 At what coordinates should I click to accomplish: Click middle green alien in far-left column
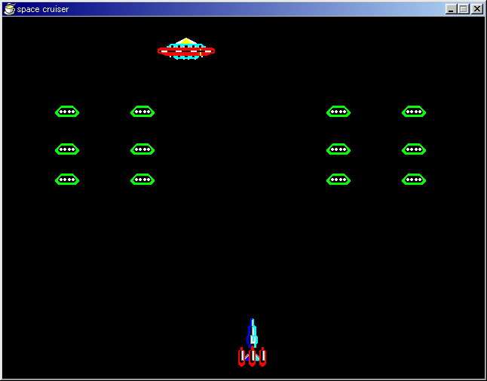coord(67,149)
